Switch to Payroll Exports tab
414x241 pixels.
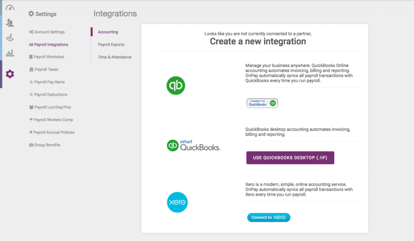(x=111, y=44)
